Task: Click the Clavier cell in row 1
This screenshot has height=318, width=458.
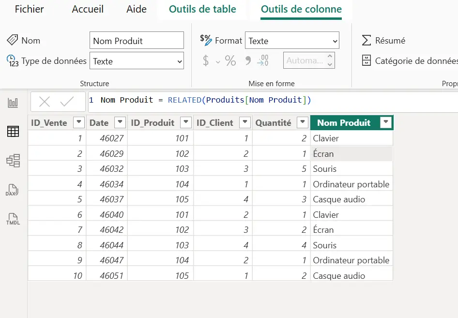Action: [351, 138]
